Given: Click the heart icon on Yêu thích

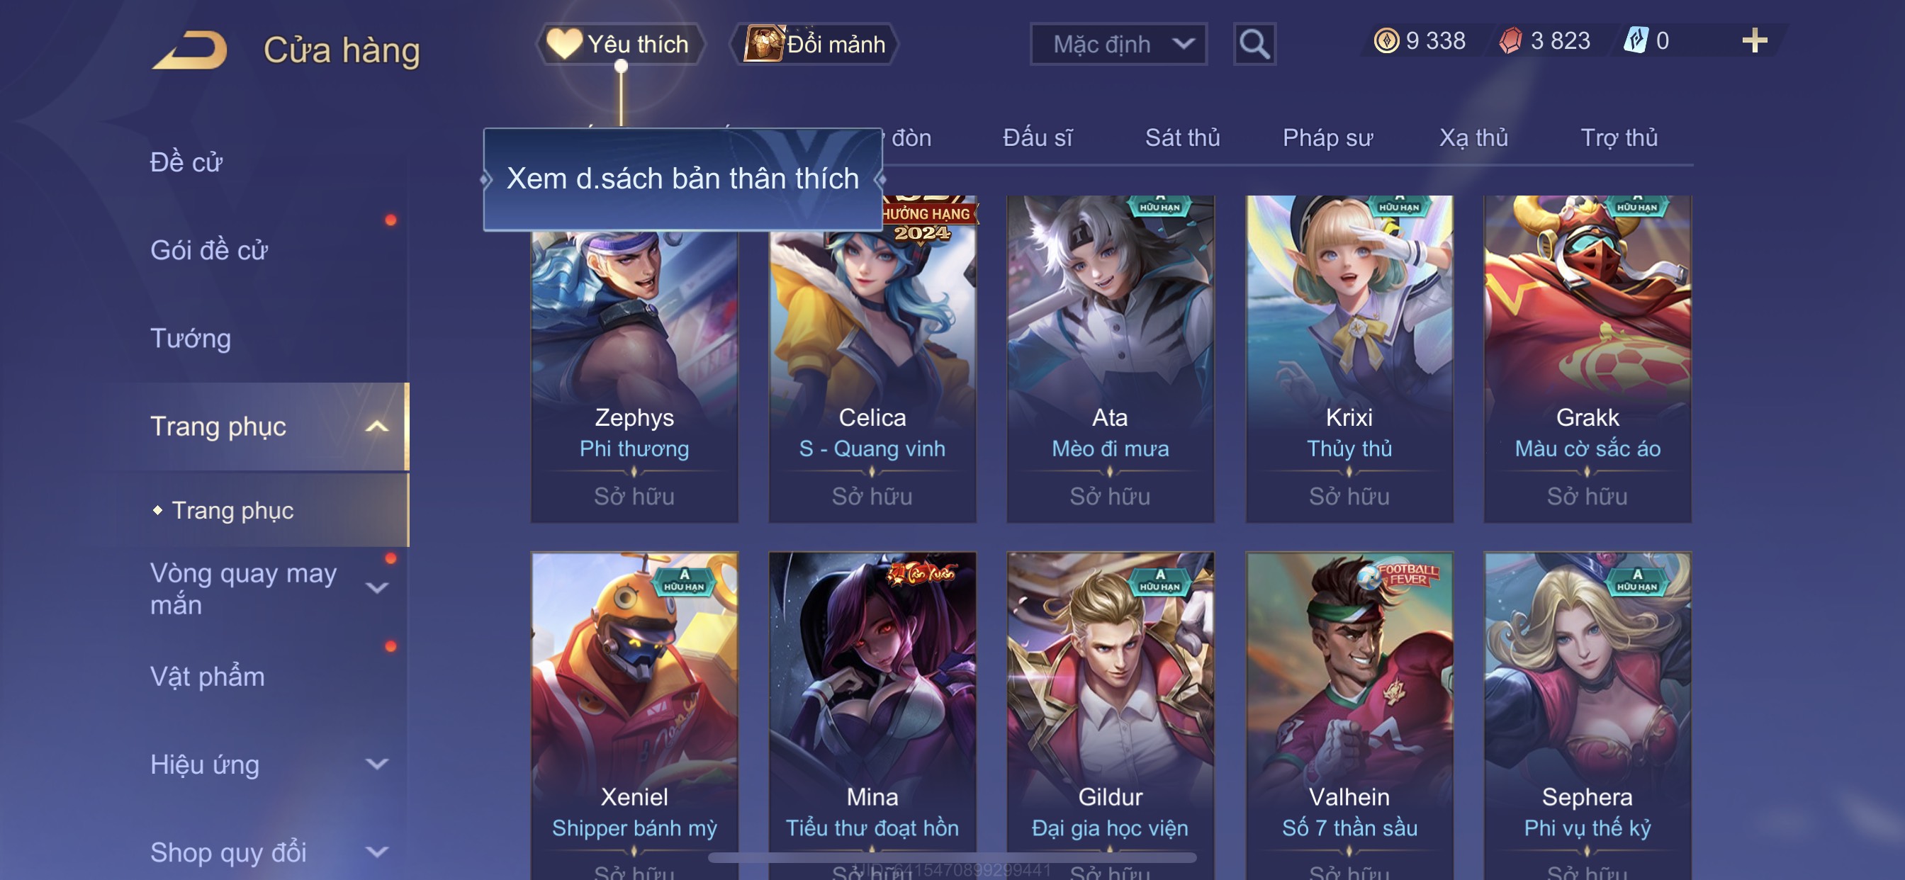Looking at the screenshot, I should [564, 44].
